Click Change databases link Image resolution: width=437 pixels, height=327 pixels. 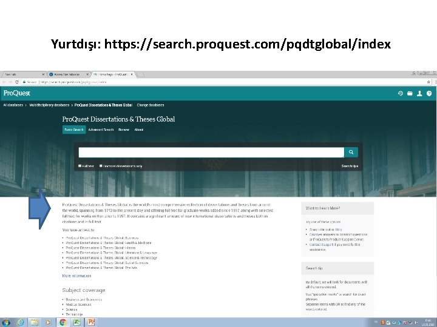coord(151,105)
